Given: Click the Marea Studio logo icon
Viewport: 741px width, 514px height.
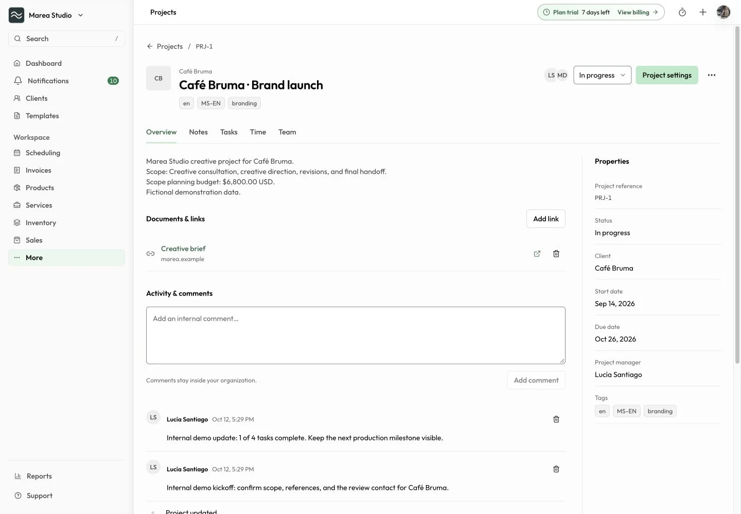Looking at the screenshot, I should tap(16, 15).
